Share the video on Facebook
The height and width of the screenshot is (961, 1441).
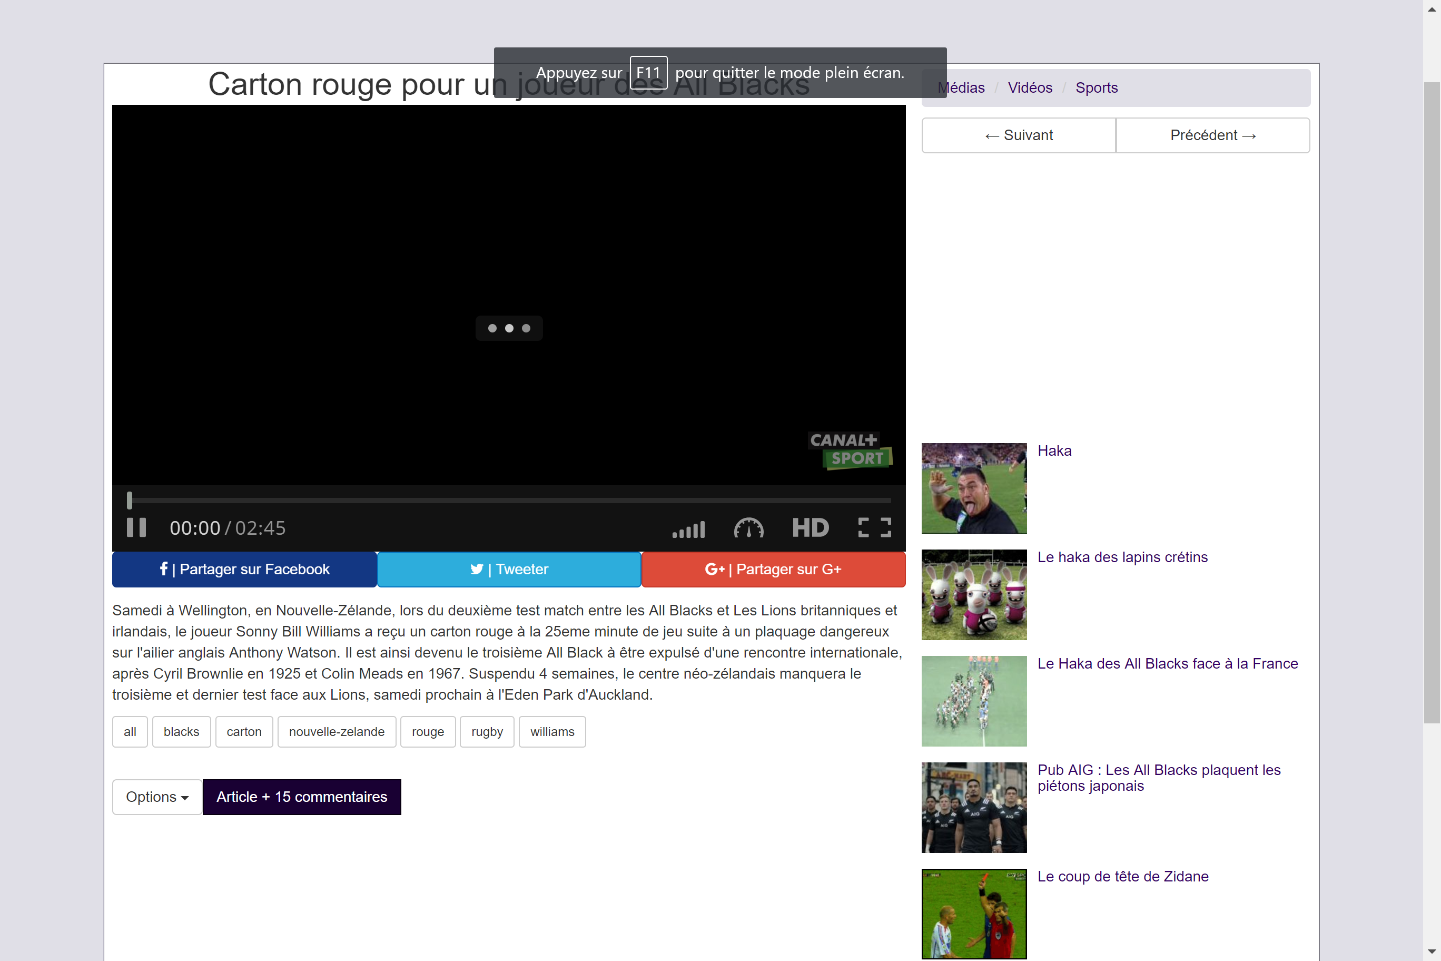(x=244, y=570)
